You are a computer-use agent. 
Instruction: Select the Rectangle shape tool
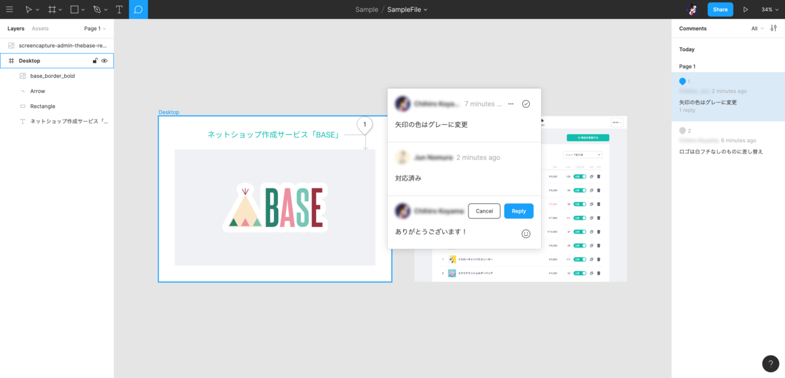pyautogui.click(x=75, y=9)
